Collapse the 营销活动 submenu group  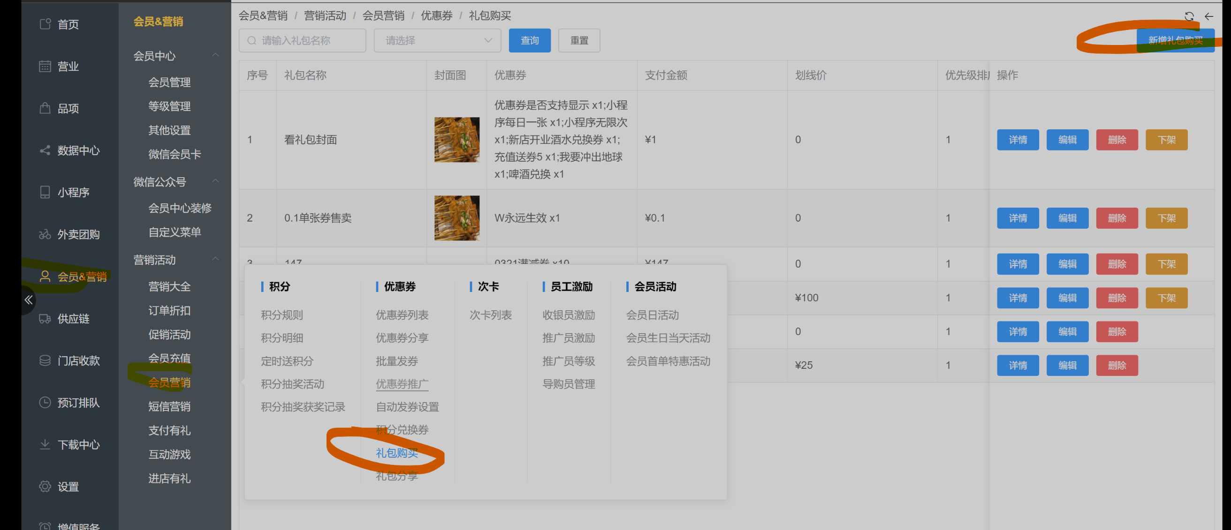[215, 259]
